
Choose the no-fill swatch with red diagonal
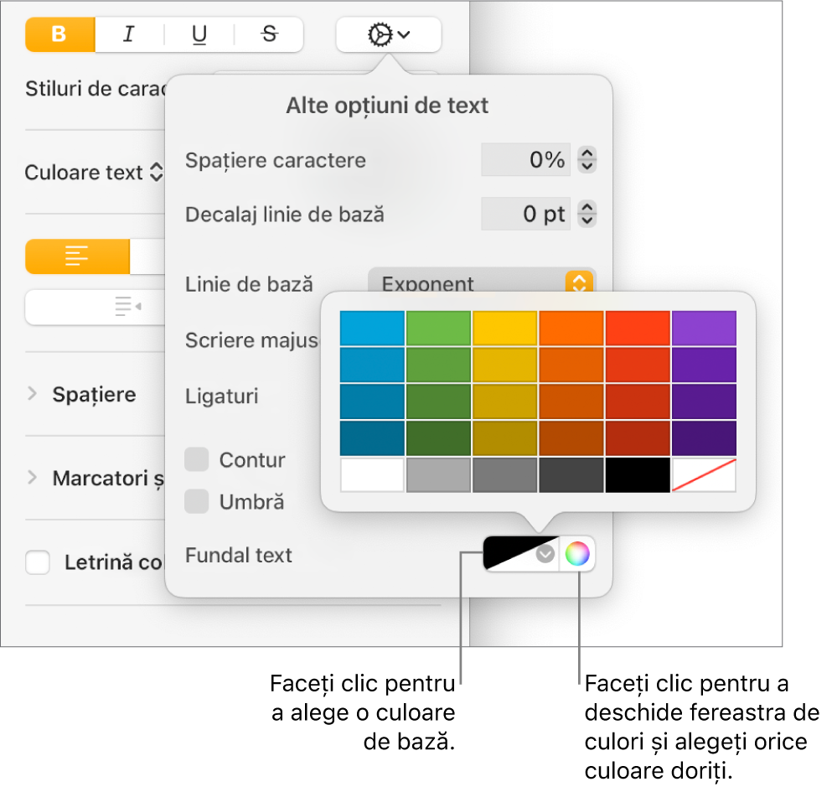tap(704, 475)
